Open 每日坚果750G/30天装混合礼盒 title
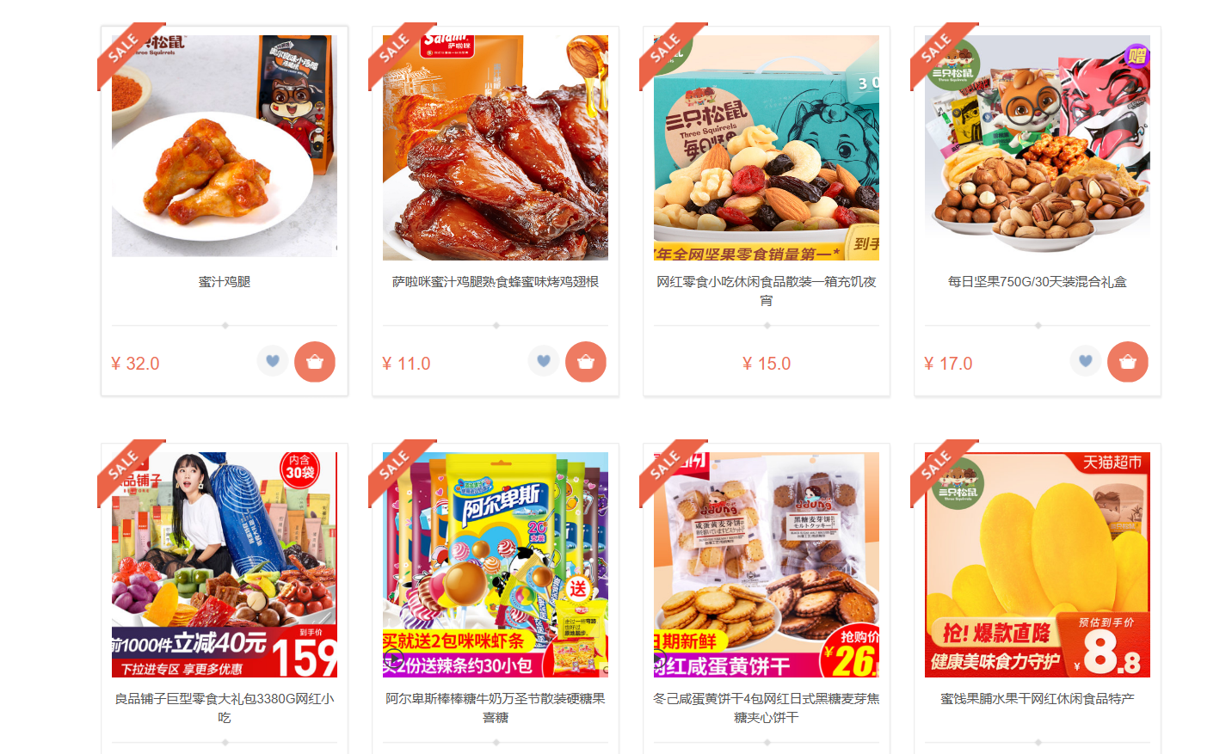Screen dimensions: 1232x754 point(1038,282)
